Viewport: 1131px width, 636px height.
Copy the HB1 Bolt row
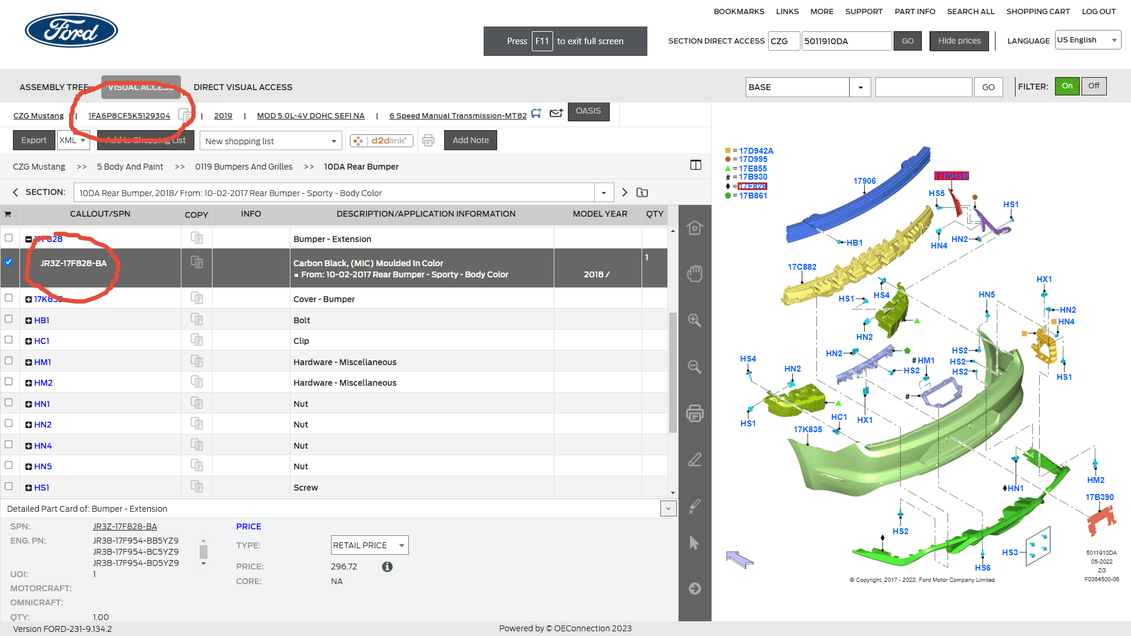point(197,319)
